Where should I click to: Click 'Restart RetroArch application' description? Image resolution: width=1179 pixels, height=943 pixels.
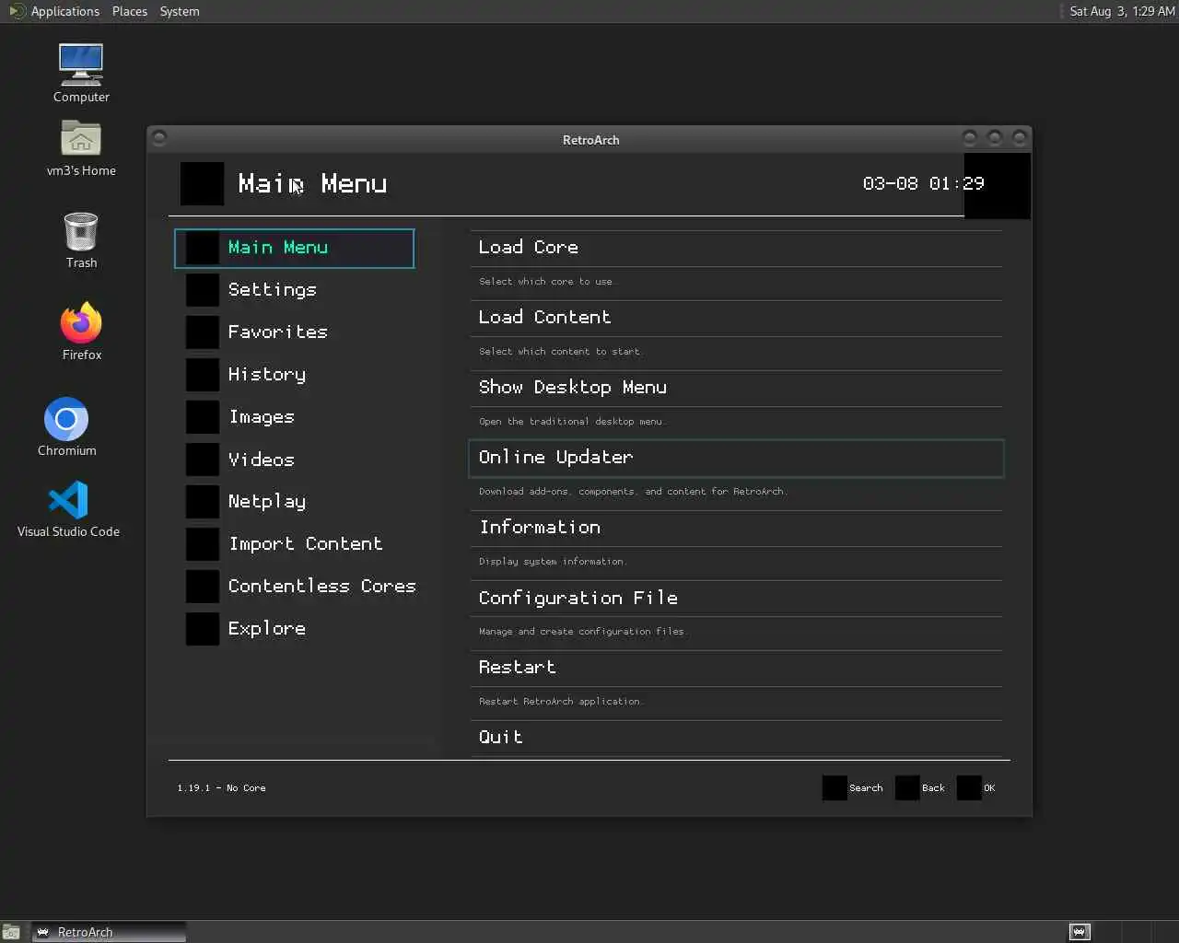(560, 702)
